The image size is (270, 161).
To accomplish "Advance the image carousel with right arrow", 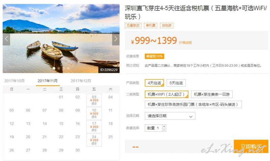I will pyautogui.click(x=116, y=39).
